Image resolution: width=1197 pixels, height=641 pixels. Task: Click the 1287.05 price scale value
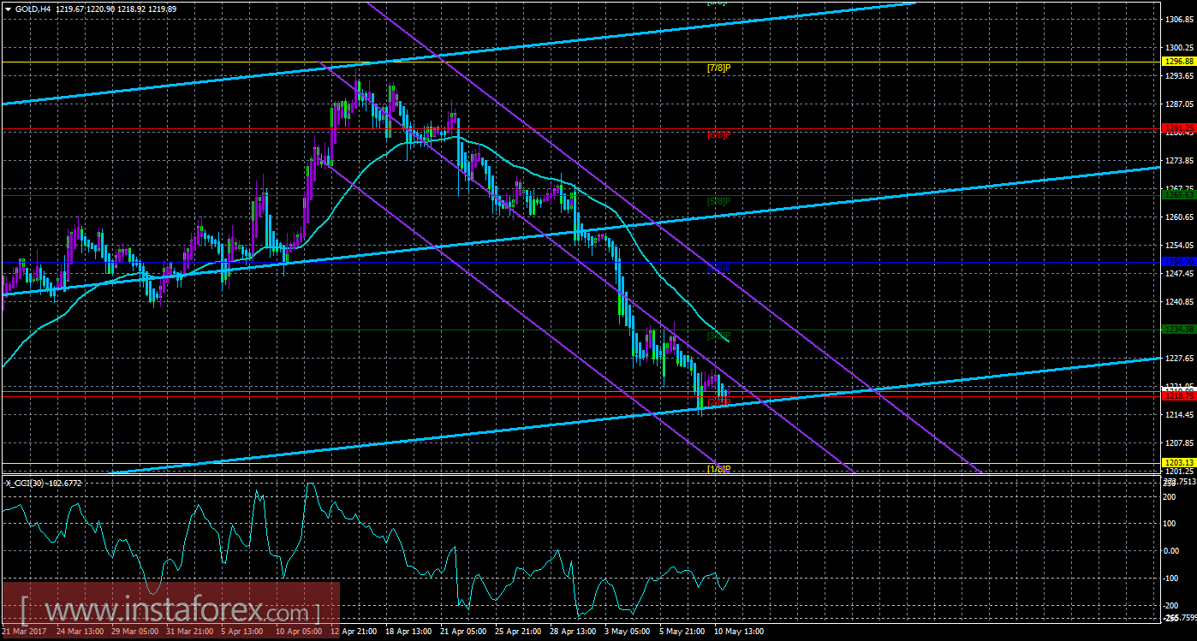1179,104
